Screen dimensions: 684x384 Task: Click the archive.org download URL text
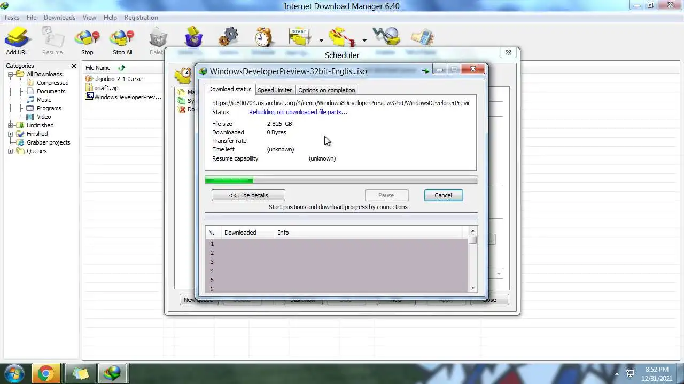click(x=341, y=103)
